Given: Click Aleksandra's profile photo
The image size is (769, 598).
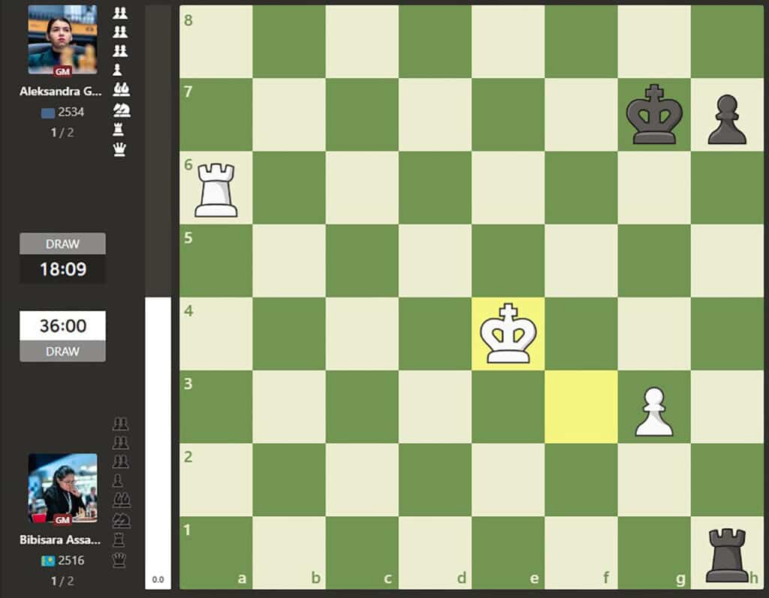Looking at the screenshot, I should [62, 40].
